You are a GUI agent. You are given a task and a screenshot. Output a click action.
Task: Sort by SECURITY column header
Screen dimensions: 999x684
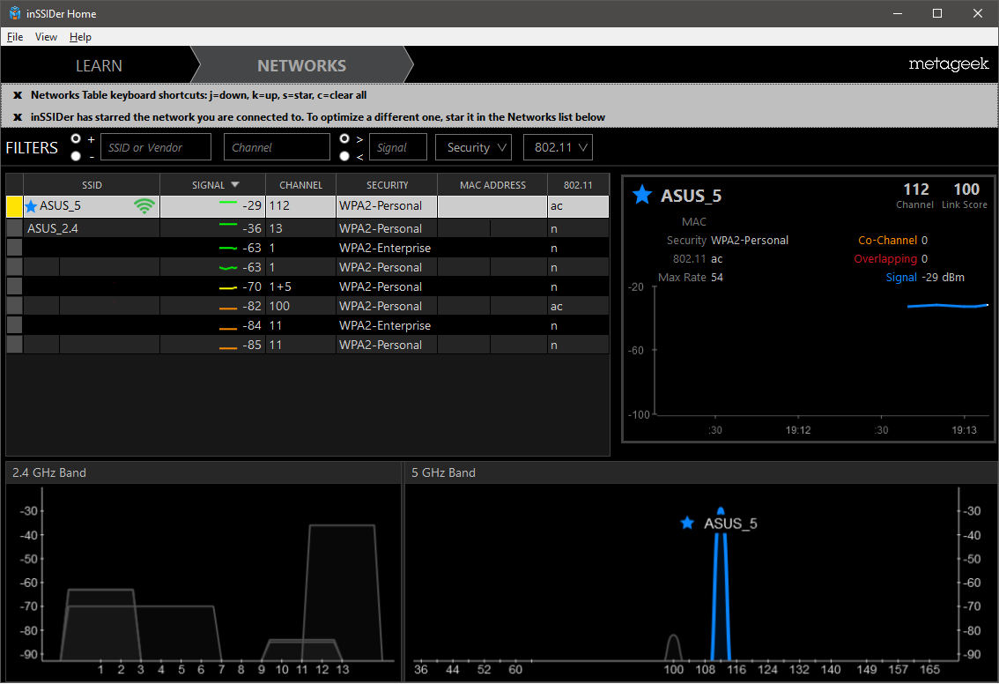point(388,185)
